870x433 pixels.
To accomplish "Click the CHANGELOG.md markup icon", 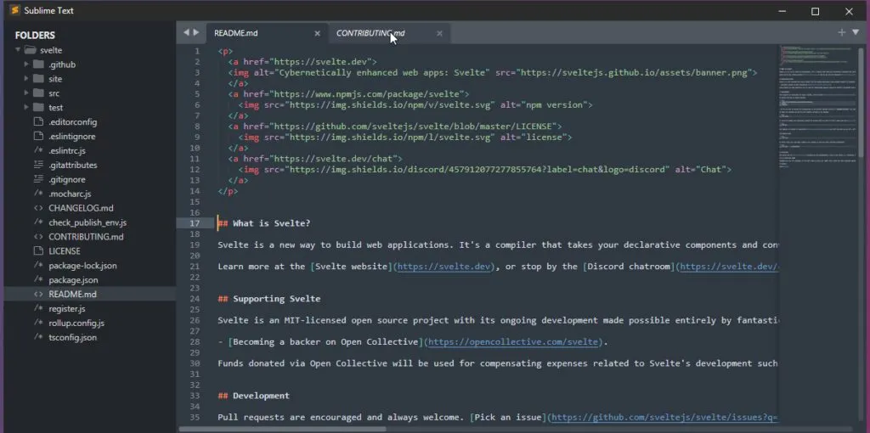I will coord(38,208).
